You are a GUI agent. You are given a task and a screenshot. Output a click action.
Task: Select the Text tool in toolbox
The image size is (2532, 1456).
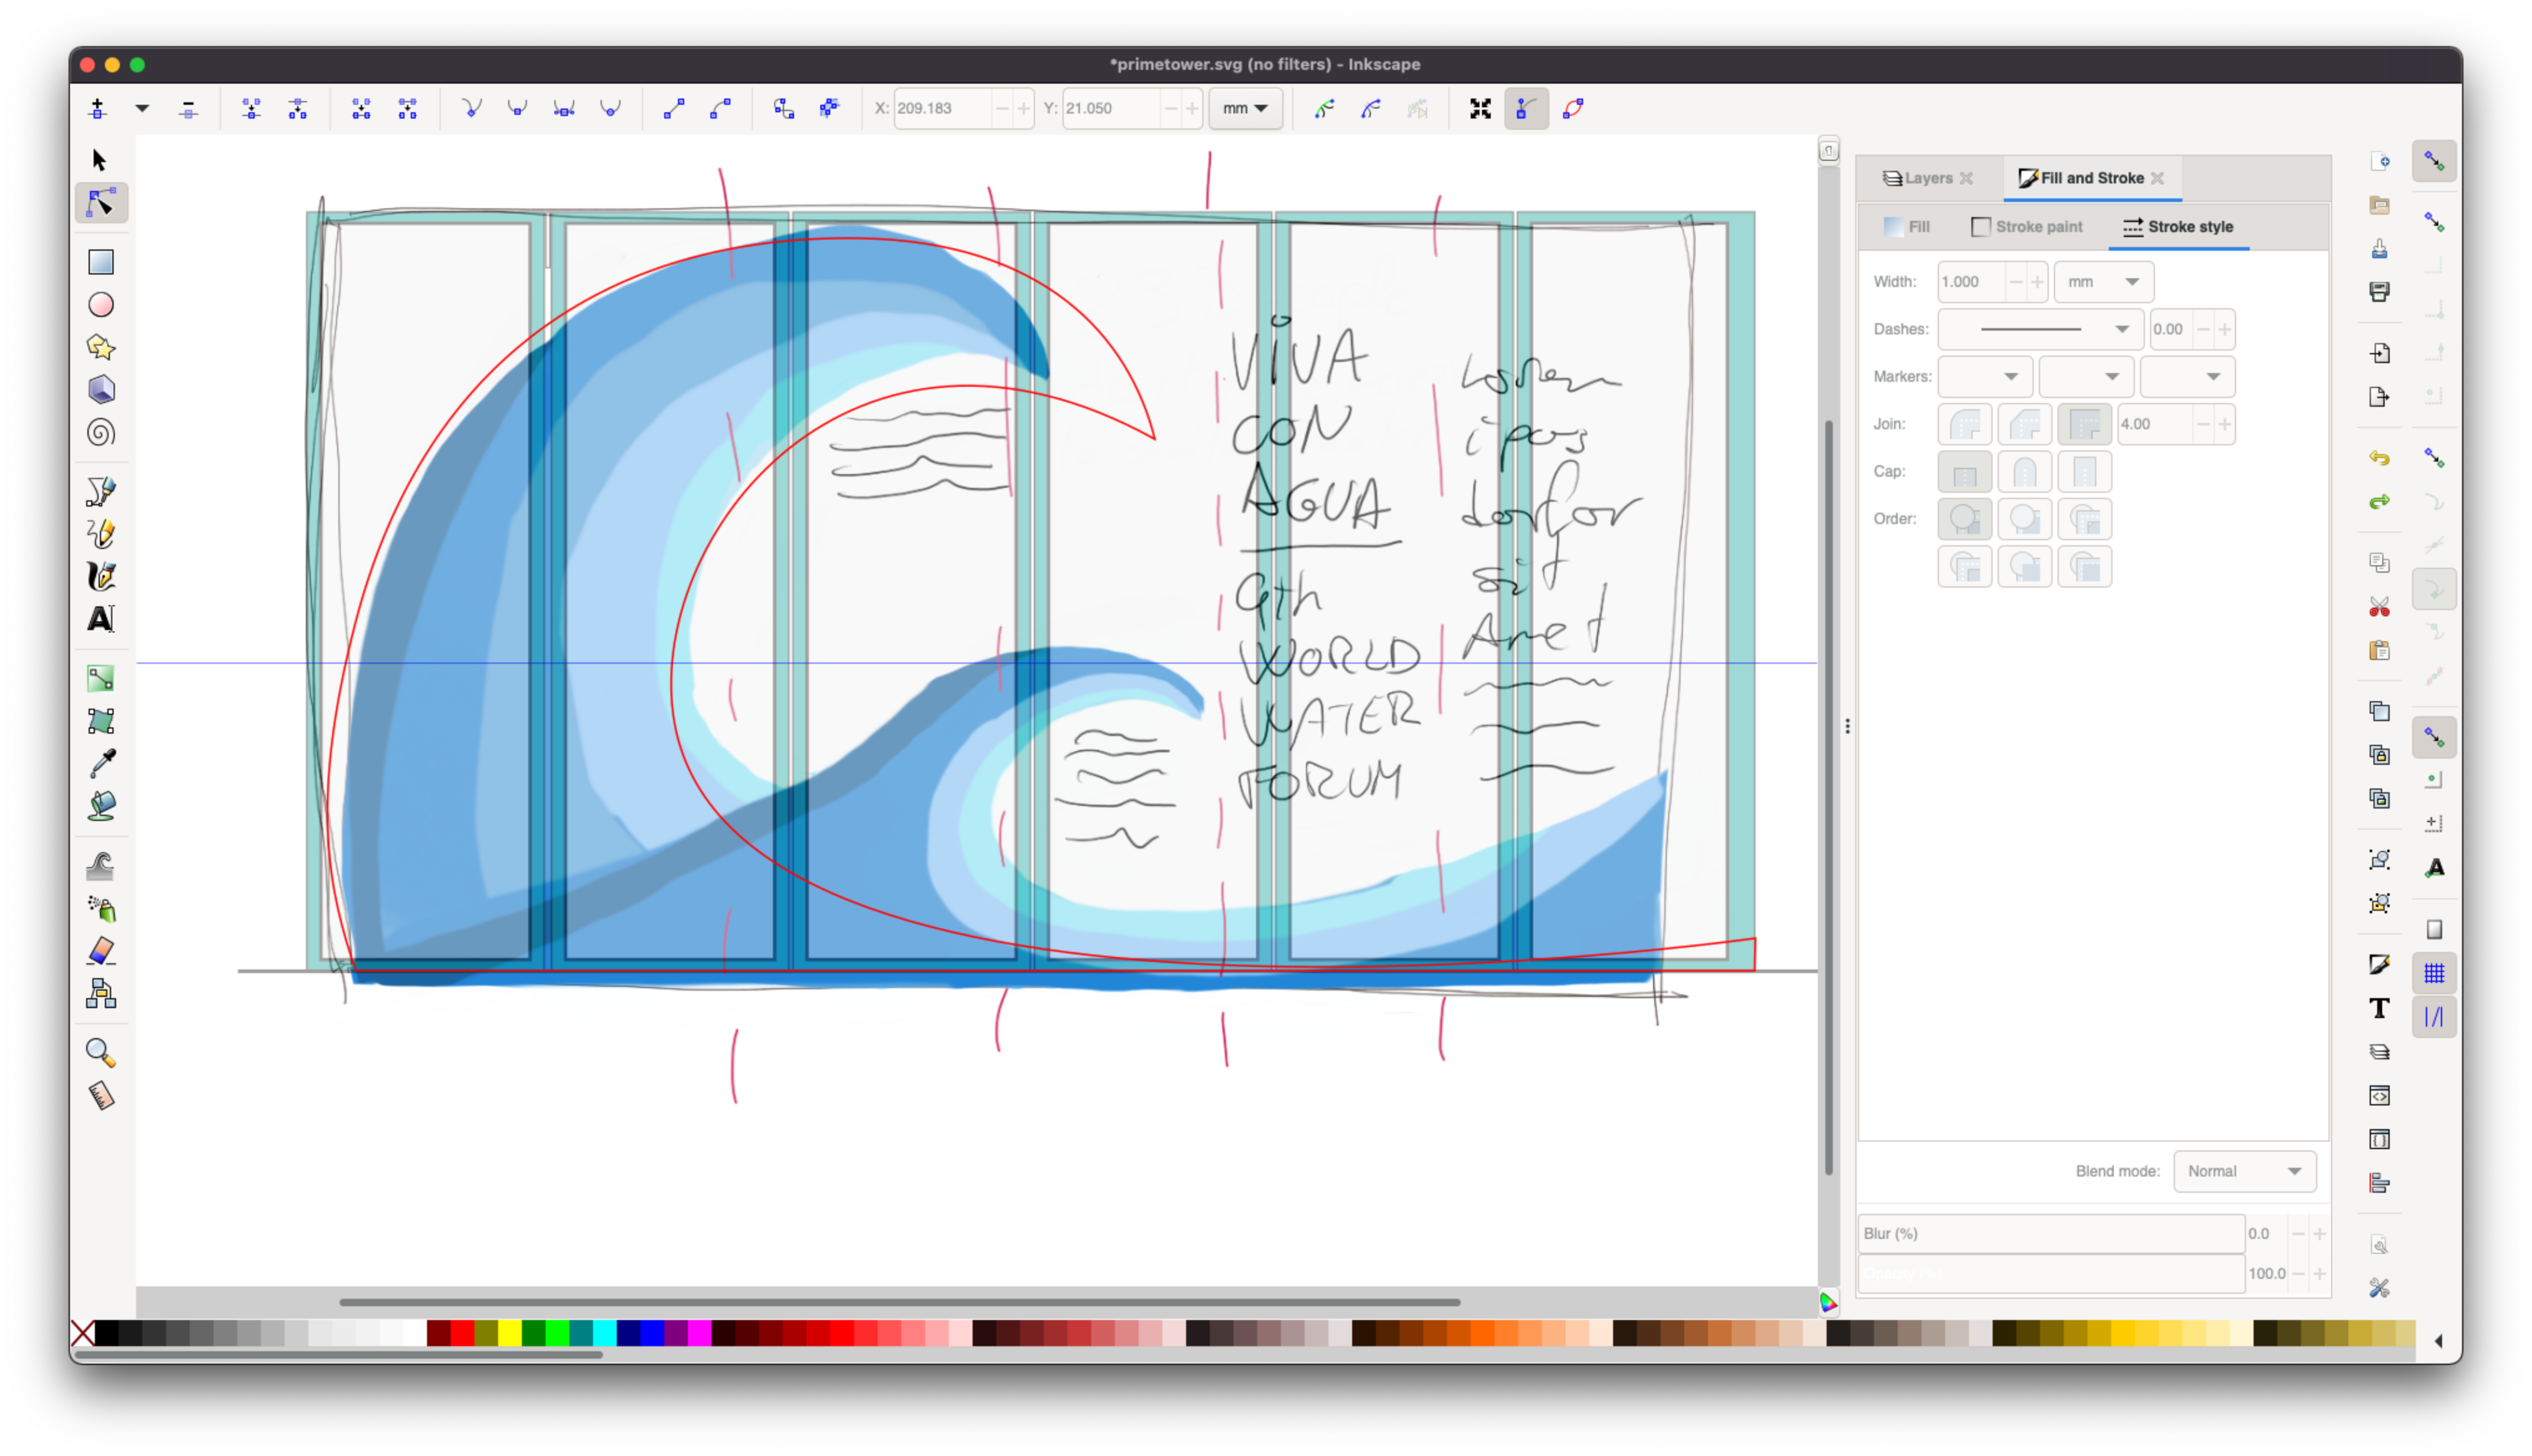(101, 619)
